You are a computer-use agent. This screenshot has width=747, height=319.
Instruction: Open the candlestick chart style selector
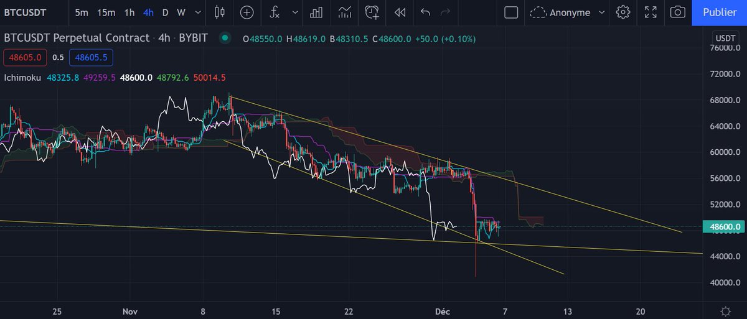pyautogui.click(x=219, y=12)
